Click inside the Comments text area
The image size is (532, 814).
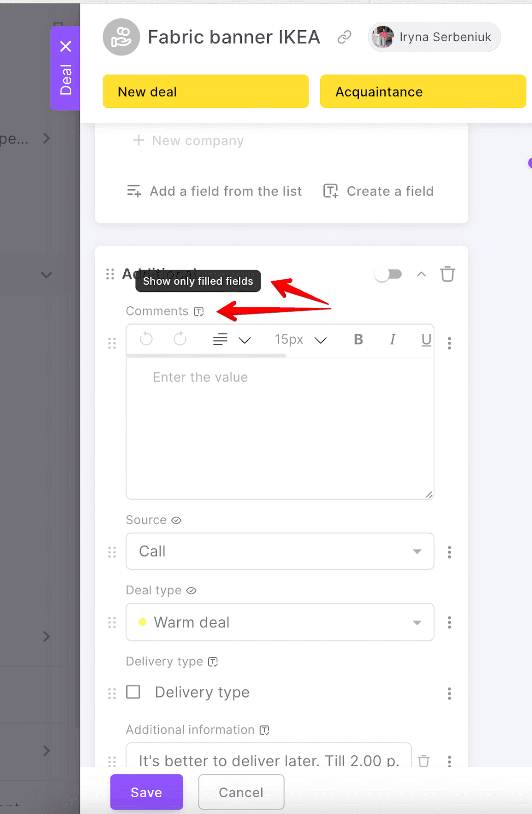point(279,427)
